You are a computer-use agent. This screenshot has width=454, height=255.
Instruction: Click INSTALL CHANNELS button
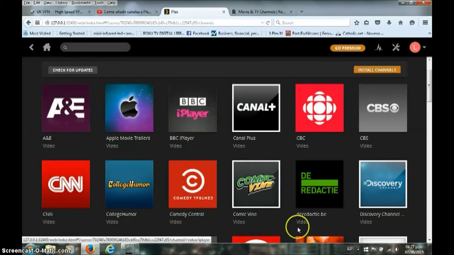[377, 70]
